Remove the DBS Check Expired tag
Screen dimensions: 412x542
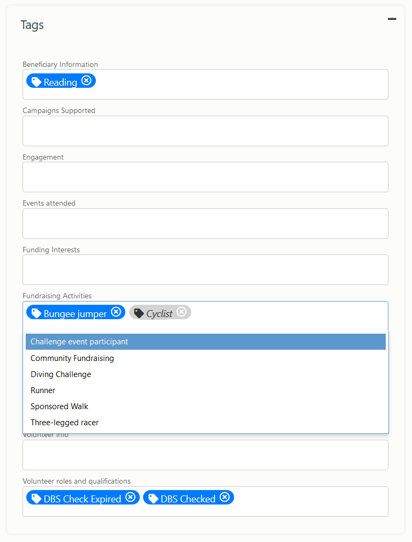click(130, 497)
